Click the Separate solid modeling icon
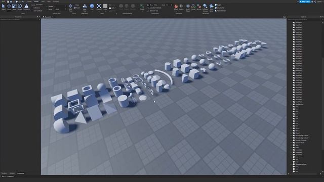The image size is (324, 182). point(133,7)
